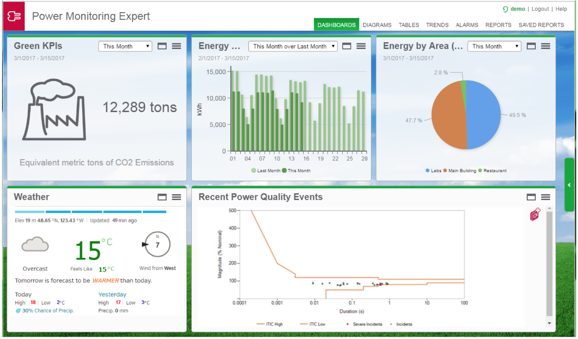Click the 47.7 % pie label
Viewport: 578px width, 339px height.
tap(413, 120)
